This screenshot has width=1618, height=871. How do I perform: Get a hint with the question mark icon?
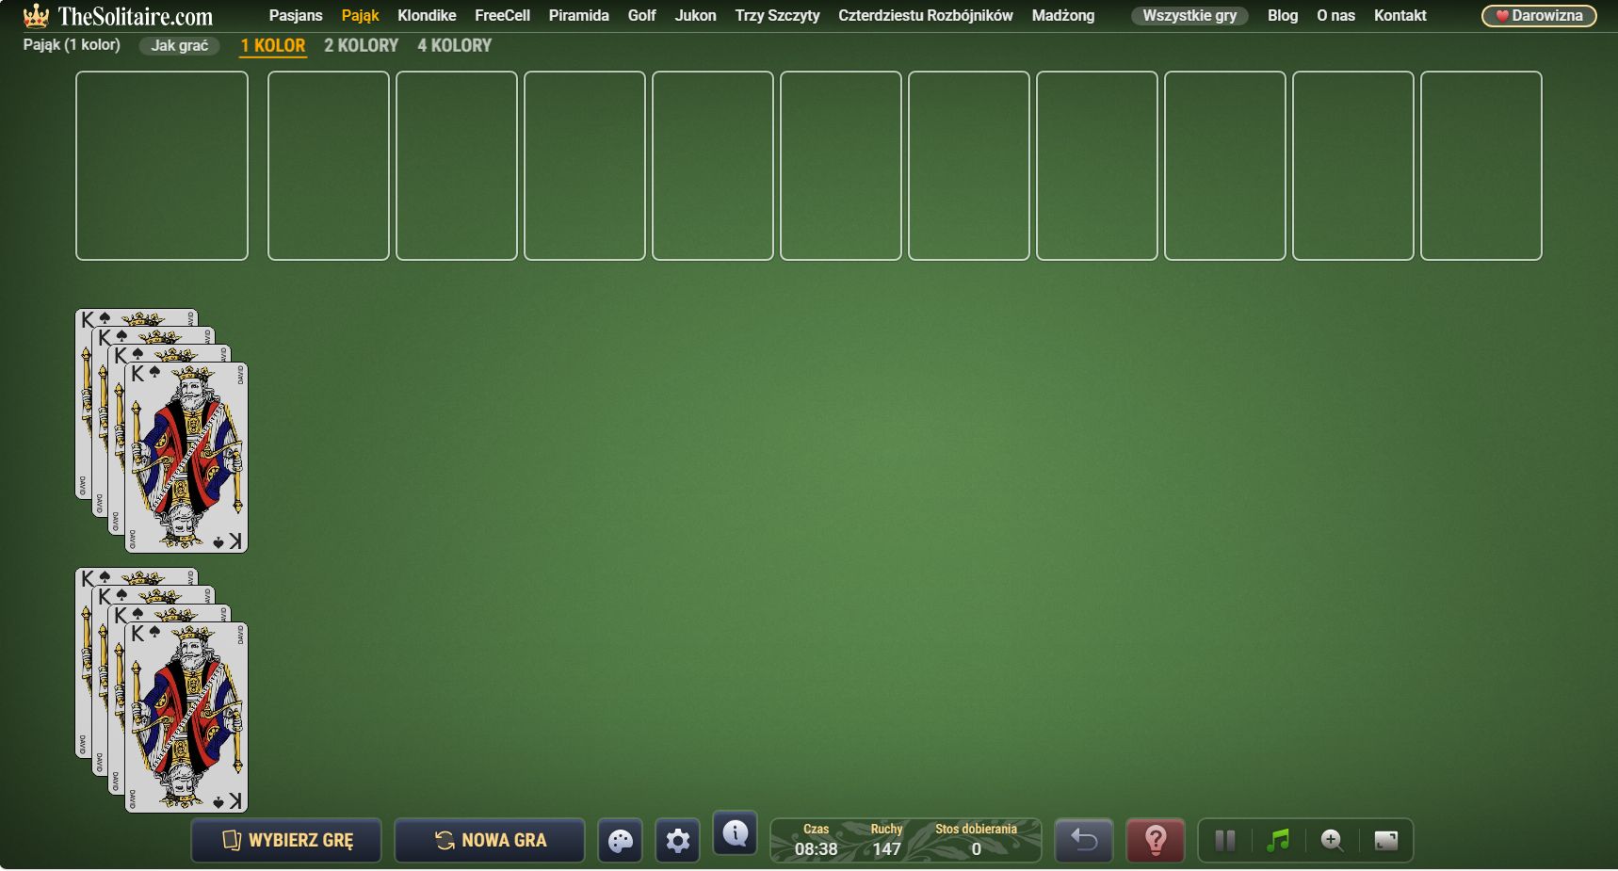[x=1155, y=840]
